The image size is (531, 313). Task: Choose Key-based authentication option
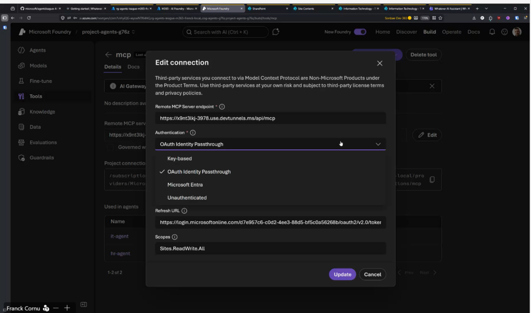pos(179,158)
